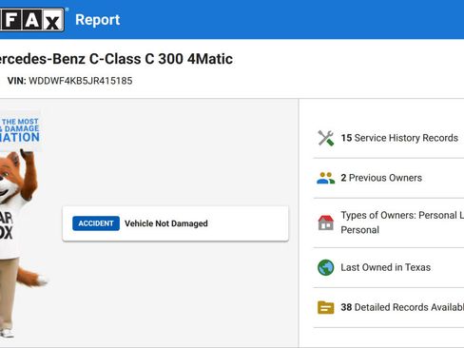Screen dimensions: 464x348
Task: Click the blue ACCIDENT badge
Action: coord(96,223)
